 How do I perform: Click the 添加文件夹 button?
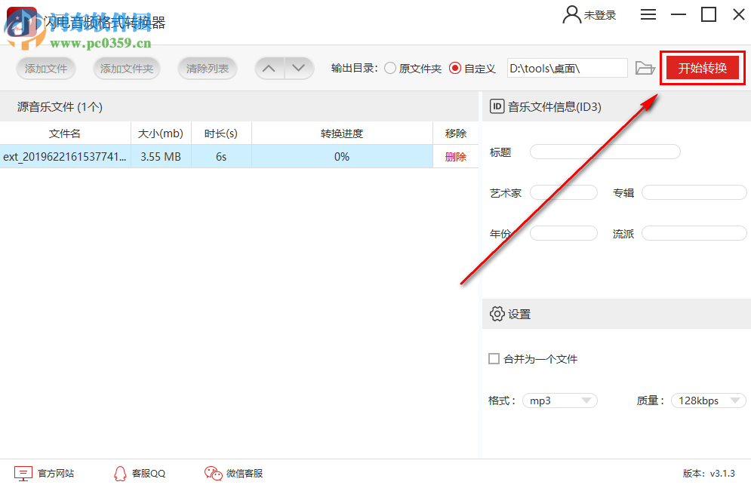[x=126, y=67]
